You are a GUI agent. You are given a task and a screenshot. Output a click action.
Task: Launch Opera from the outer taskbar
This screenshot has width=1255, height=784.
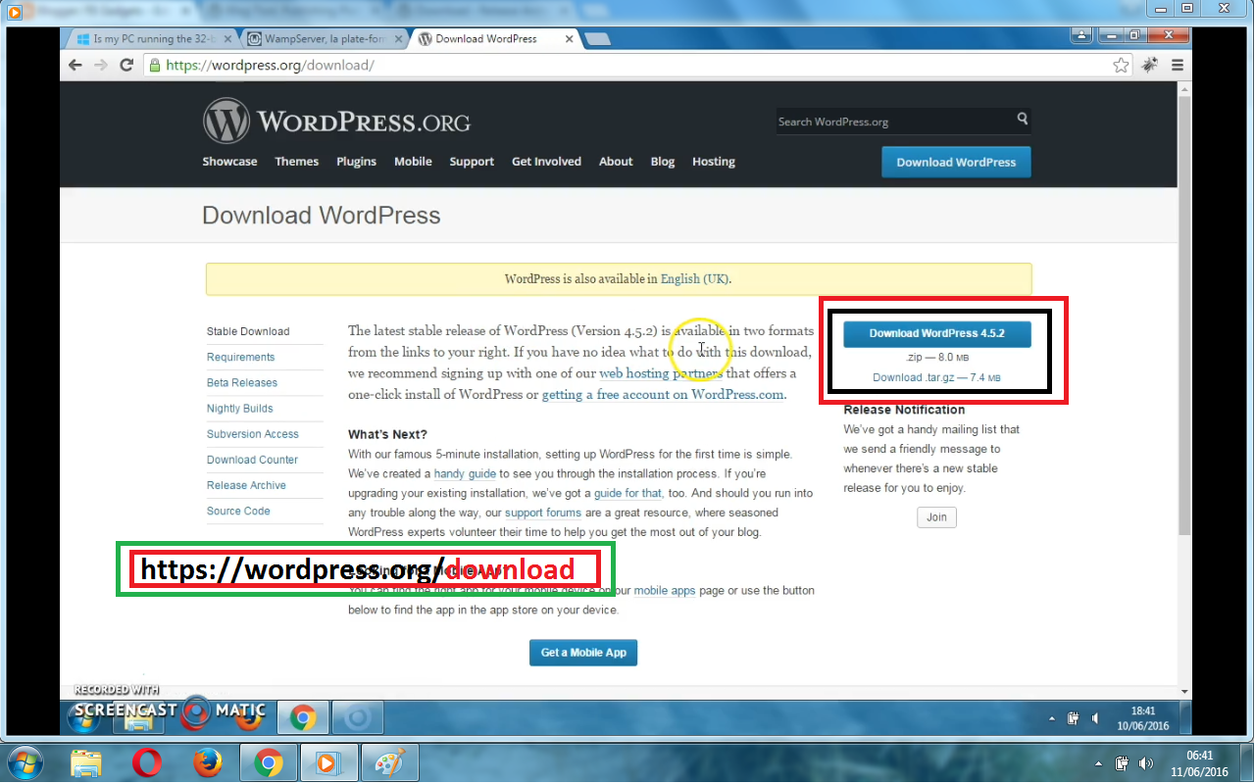coord(147,763)
